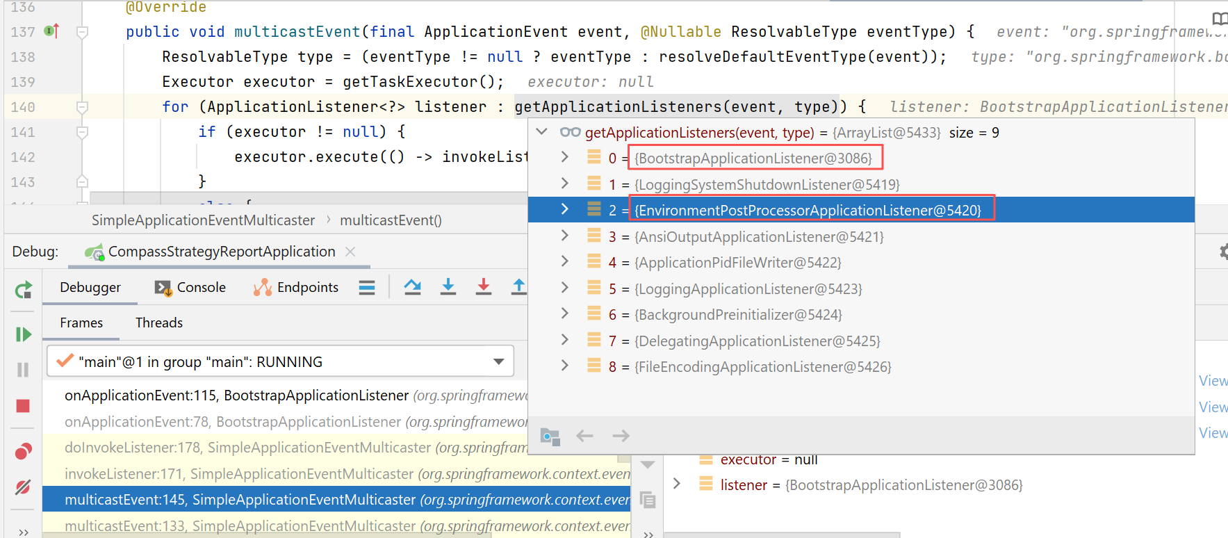1228x538 pixels.
Task: Toggle the fold marker at line 141
Action: 82,132
